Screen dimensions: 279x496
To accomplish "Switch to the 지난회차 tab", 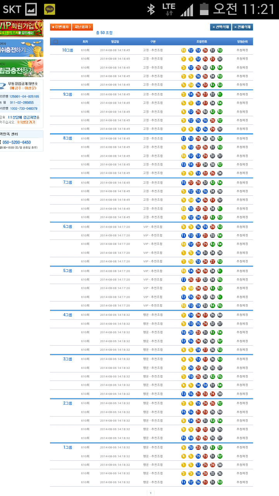I will (83, 27).
